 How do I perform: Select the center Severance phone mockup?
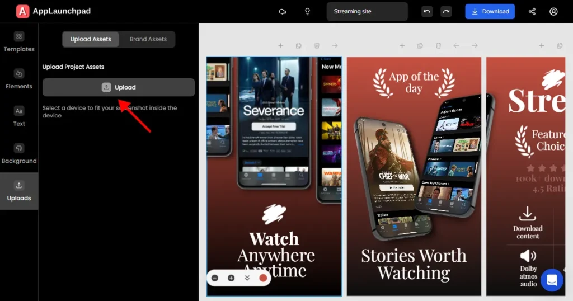click(273, 123)
